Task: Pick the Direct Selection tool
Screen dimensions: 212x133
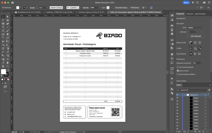Action: tap(8, 17)
